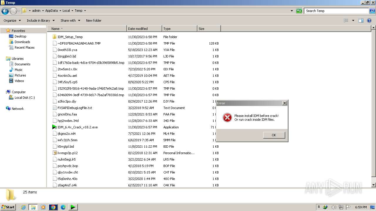The height and width of the screenshot is (211, 376).
Task: Change view with the views icon
Action: (346, 21)
